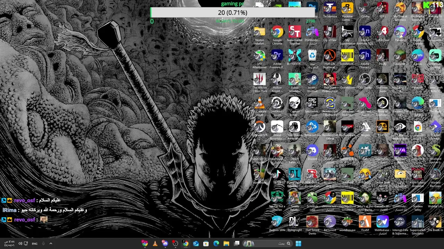Open Half-Life Deathmatch icon

tap(330, 59)
